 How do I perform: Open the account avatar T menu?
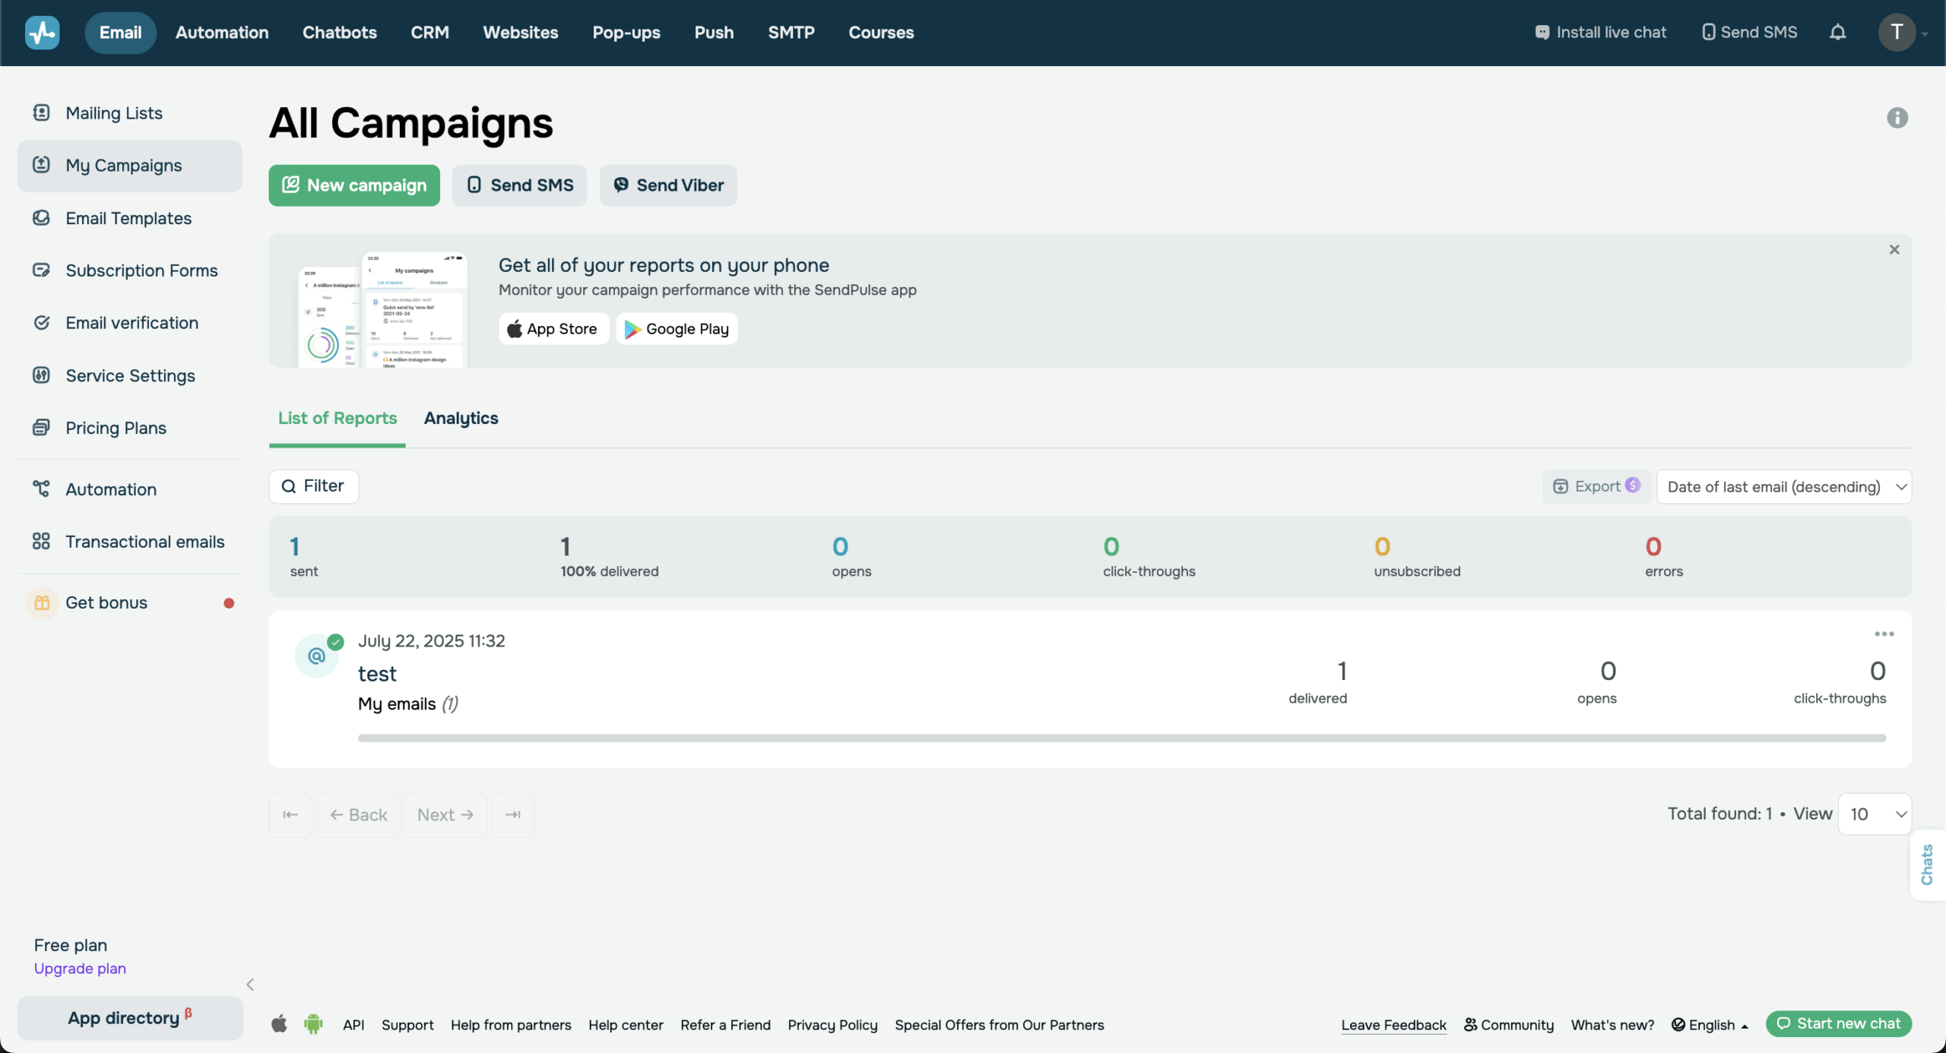(1897, 32)
